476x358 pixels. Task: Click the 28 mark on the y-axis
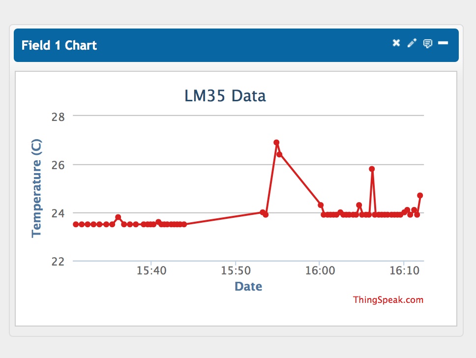tap(59, 117)
